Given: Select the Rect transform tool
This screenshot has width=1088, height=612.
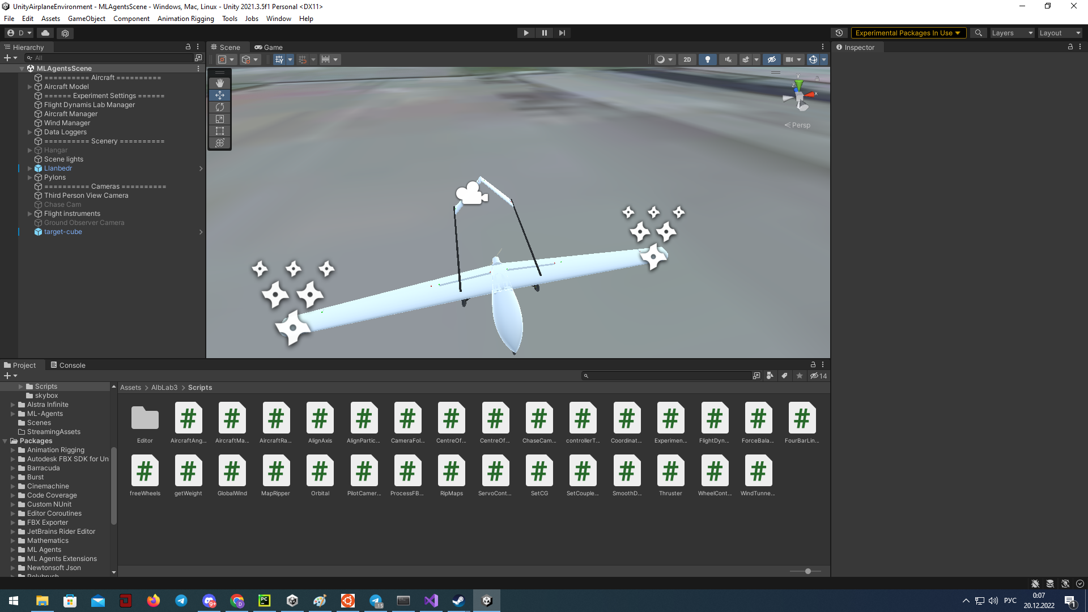Looking at the screenshot, I should 220,131.
